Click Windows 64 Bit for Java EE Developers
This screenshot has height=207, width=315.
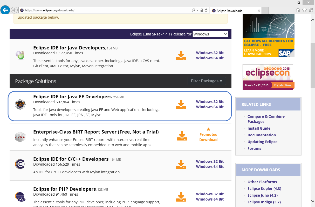[210, 107]
